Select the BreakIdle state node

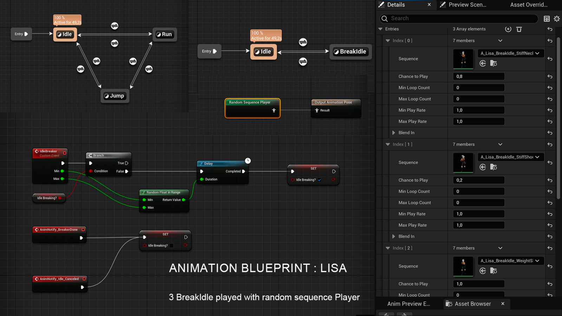tap(350, 52)
